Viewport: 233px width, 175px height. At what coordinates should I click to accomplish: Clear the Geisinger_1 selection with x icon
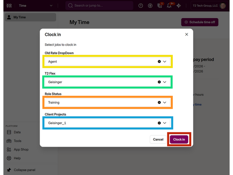pyautogui.click(x=159, y=123)
